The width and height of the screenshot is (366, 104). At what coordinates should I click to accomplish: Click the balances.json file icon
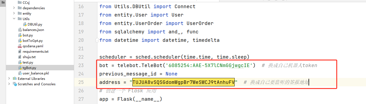click(20, 30)
